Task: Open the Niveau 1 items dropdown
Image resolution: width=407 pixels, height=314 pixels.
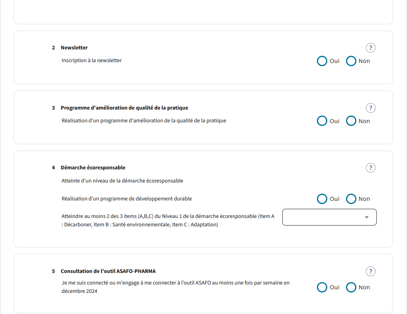Action: (x=329, y=217)
